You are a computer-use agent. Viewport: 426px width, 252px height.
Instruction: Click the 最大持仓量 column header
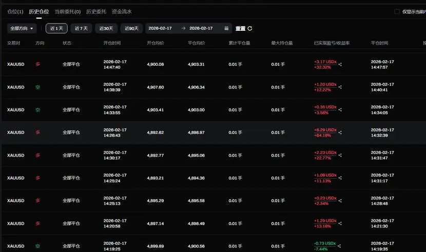pos(282,43)
